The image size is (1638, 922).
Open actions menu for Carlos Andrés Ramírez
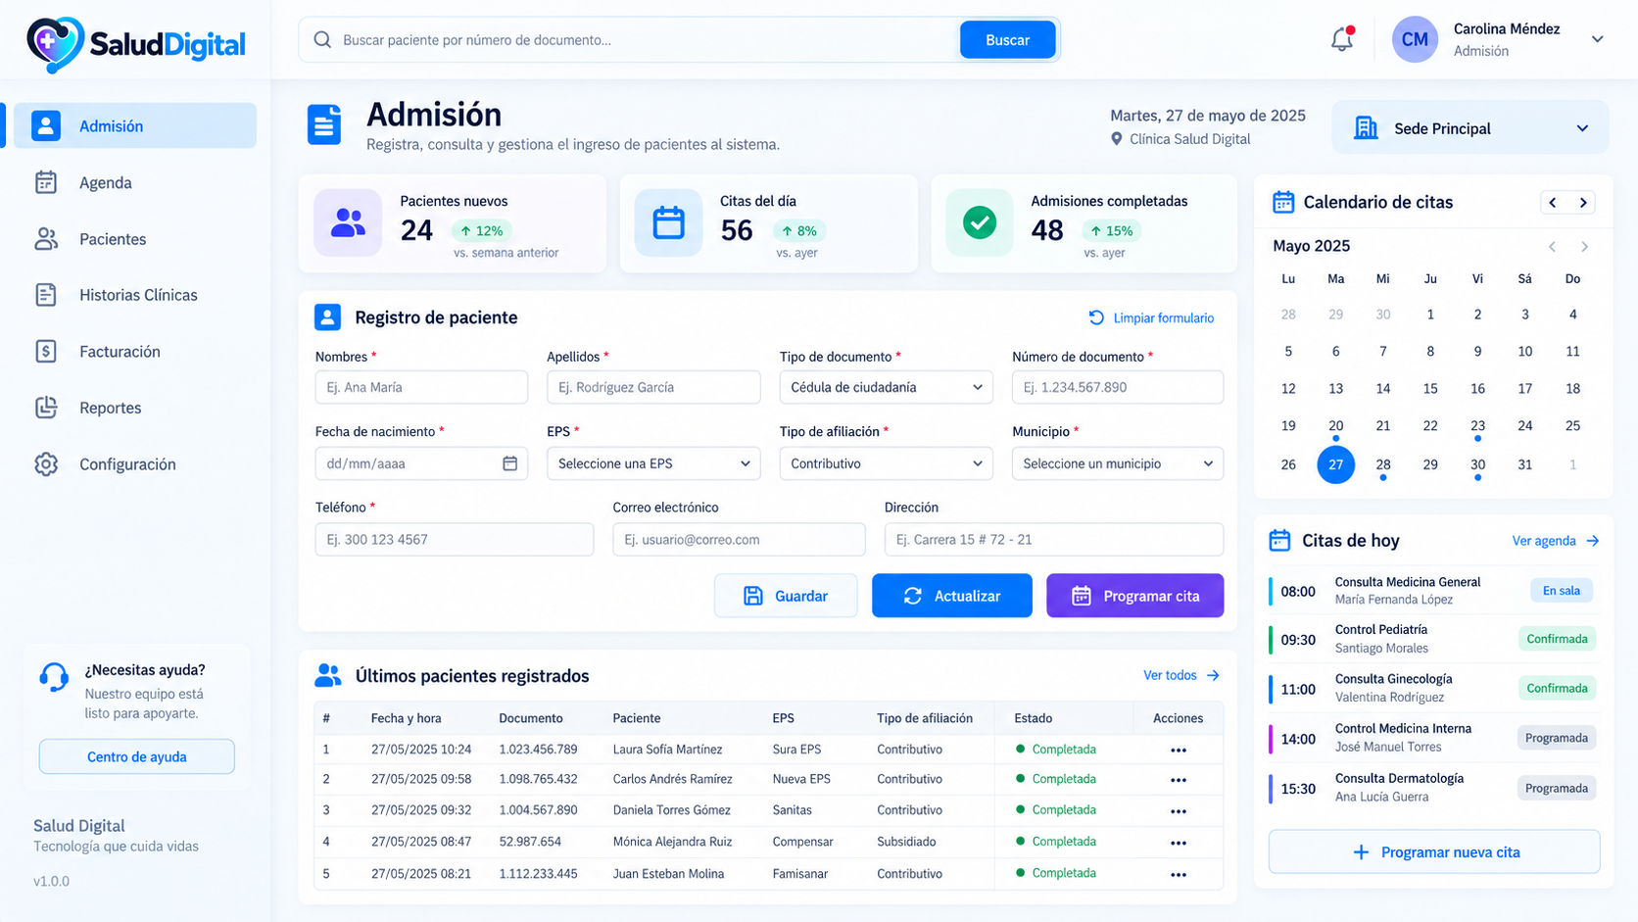(x=1178, y=780)
